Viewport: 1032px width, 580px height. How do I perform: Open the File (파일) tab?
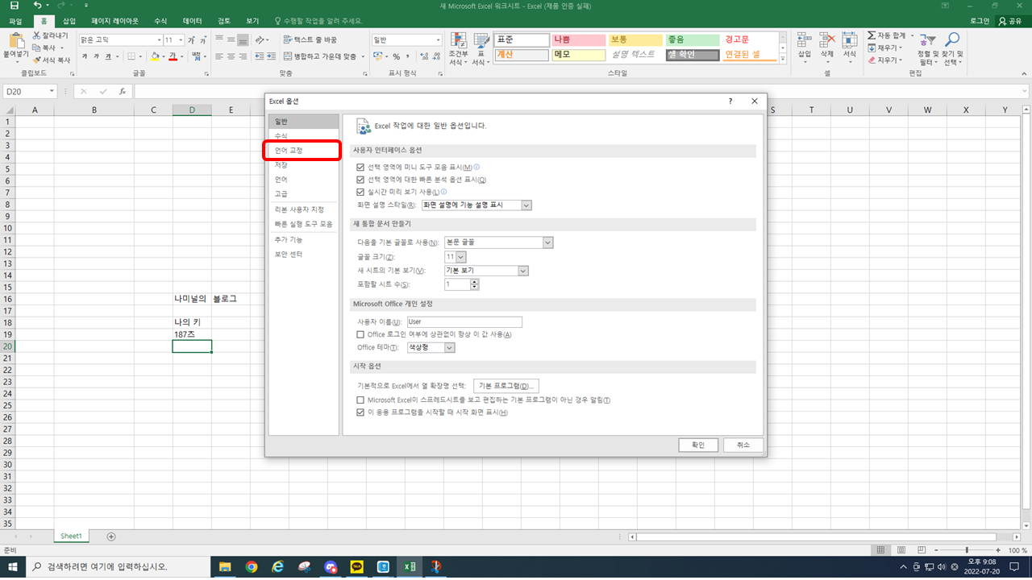click(15, 21)
